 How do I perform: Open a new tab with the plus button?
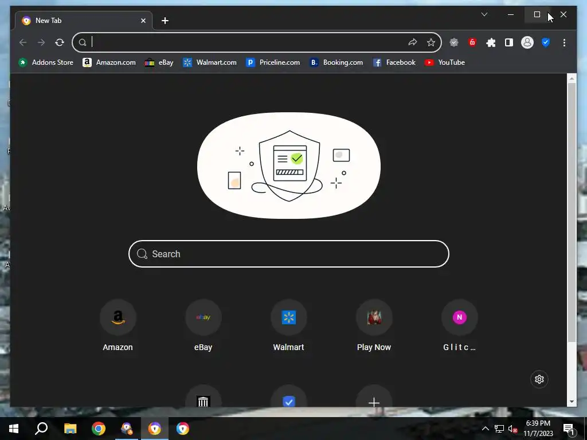point(165,21)
